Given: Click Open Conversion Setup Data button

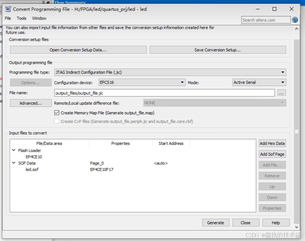Looking at the screenshot, I should pos(78,50).
